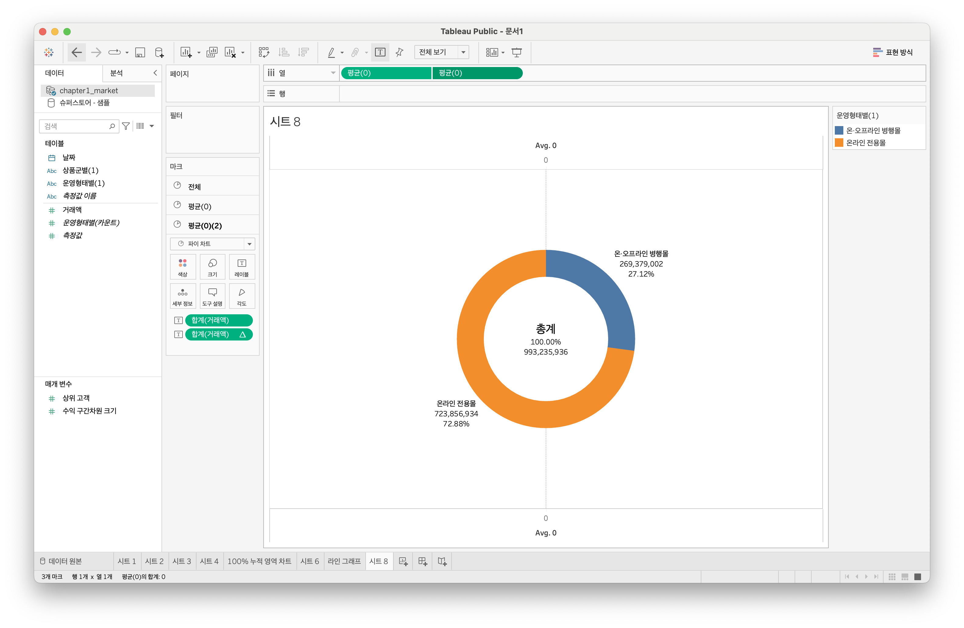The image size is (964, 628).
Task: Click the highlight pen icon
Action: [x=331, y=52]
